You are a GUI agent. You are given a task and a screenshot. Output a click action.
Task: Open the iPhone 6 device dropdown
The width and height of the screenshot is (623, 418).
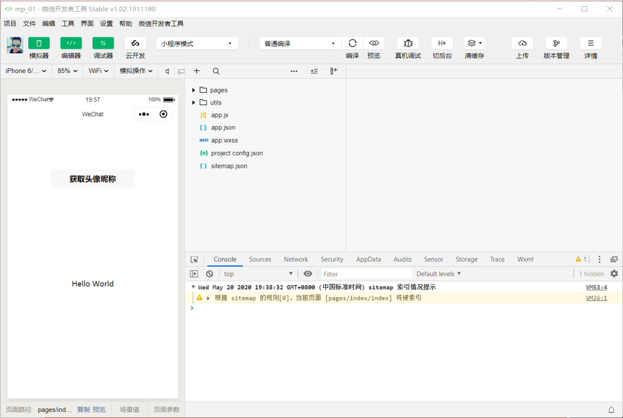[26, 71]
